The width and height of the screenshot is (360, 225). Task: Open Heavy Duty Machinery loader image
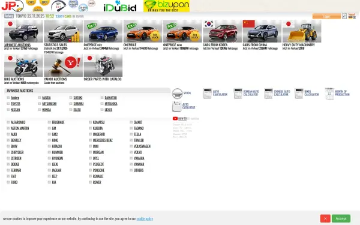[x=302, y=31]
